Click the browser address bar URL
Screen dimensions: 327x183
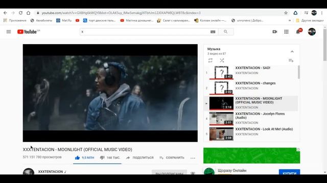pos(121,13)
